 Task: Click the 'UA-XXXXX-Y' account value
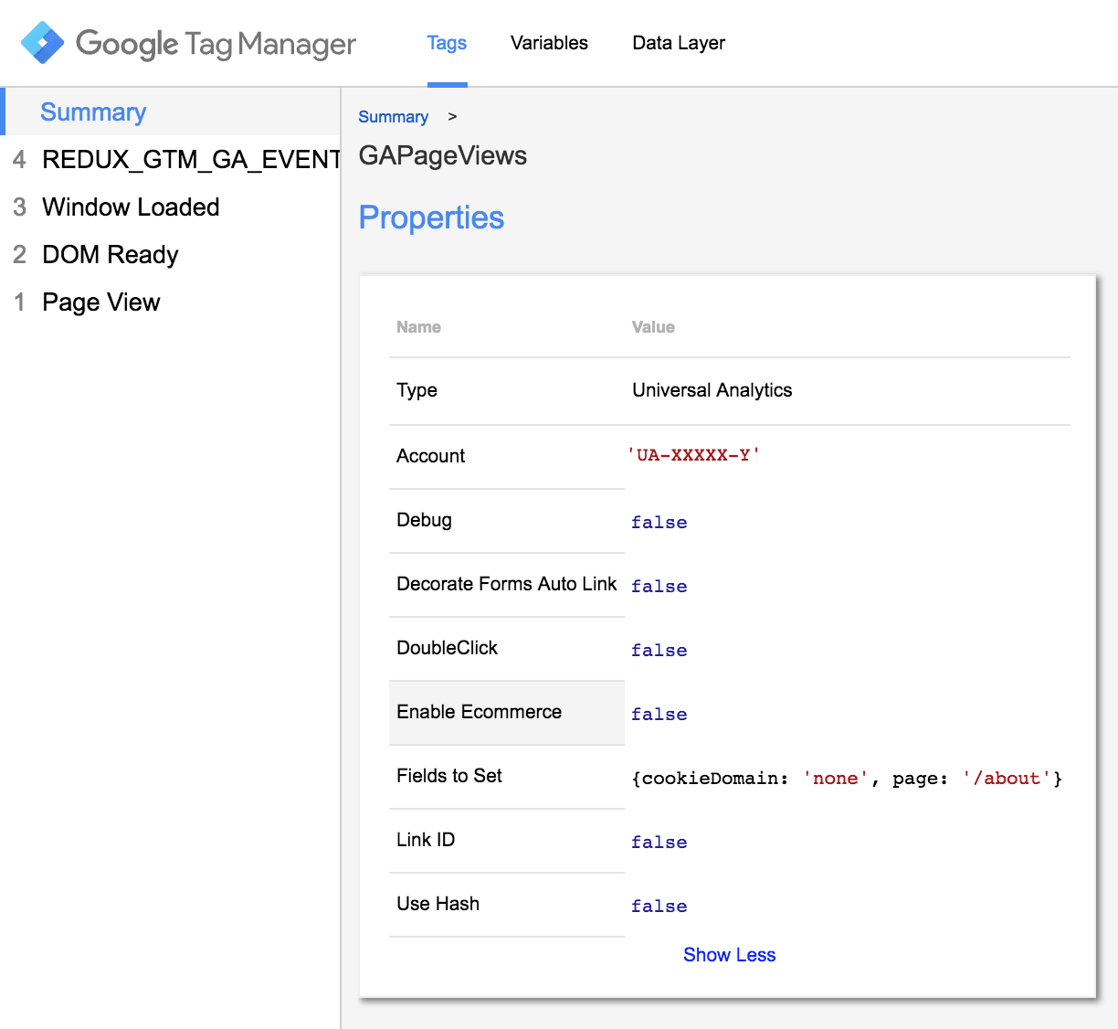pos(693,455)
